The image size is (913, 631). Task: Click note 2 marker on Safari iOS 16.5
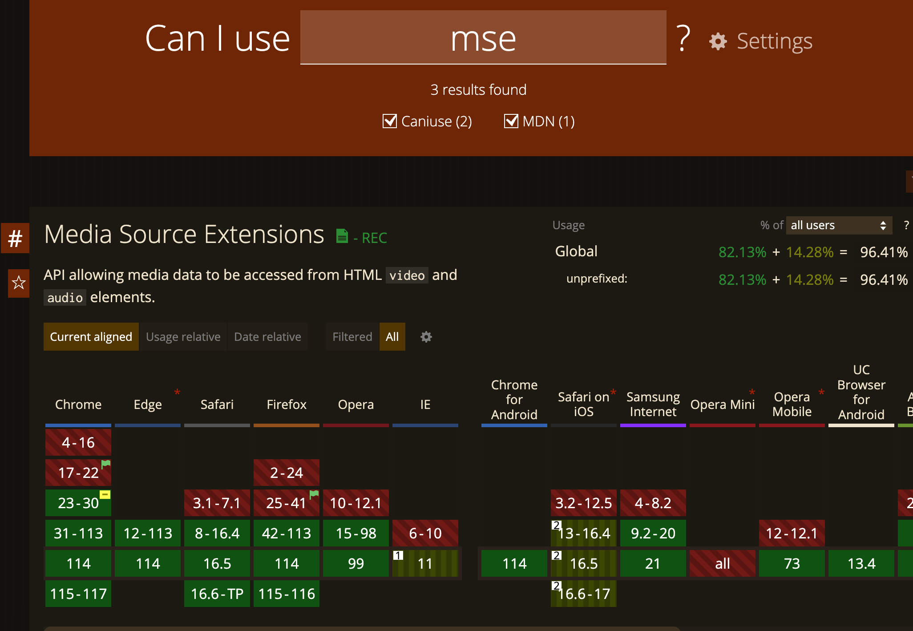tap(557, 555)
